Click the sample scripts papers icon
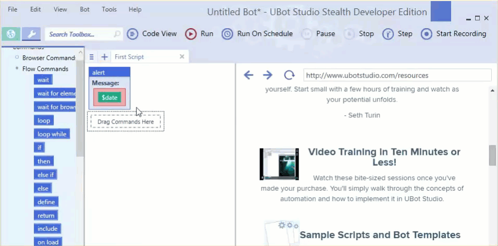Image resolution: width=498 pixels, height=246 pixels. click(281, 233)
